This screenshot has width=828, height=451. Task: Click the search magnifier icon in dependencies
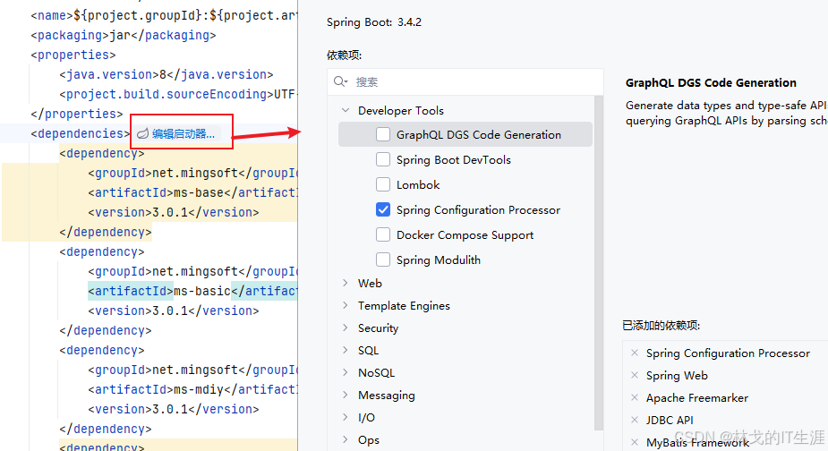(x=340, y=81)
